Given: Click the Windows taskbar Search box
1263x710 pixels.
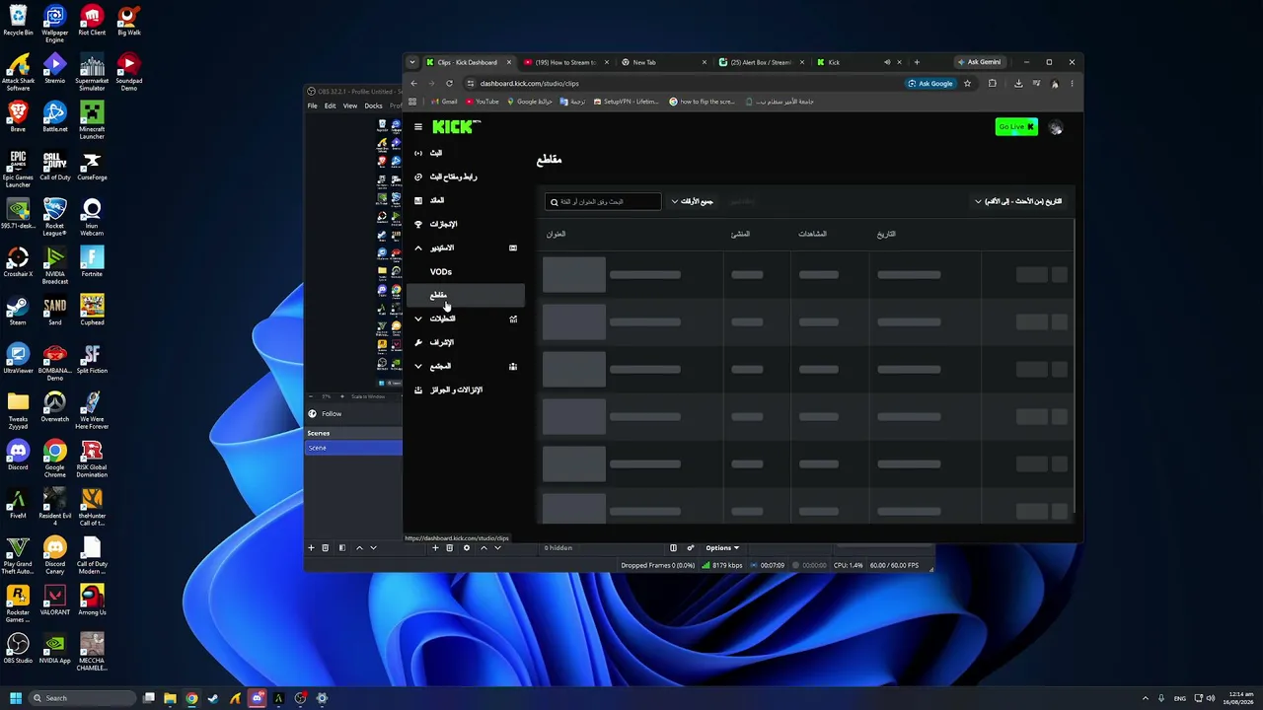Looking at the screenshot, I should tap(83, 698).
